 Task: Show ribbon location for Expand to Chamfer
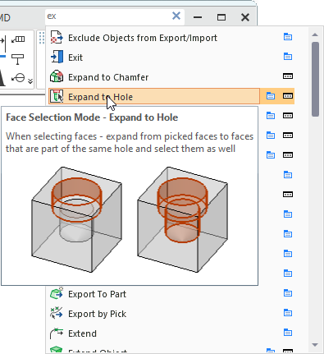tap(288, 76)
